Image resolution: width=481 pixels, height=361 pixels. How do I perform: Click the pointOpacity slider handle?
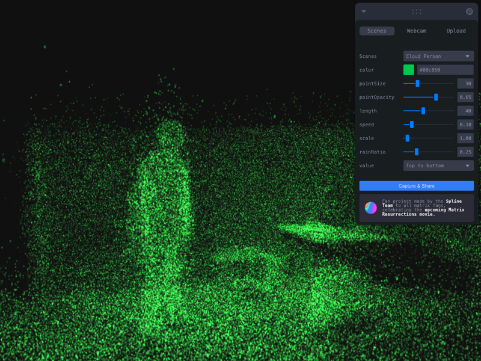click(435, 97)
